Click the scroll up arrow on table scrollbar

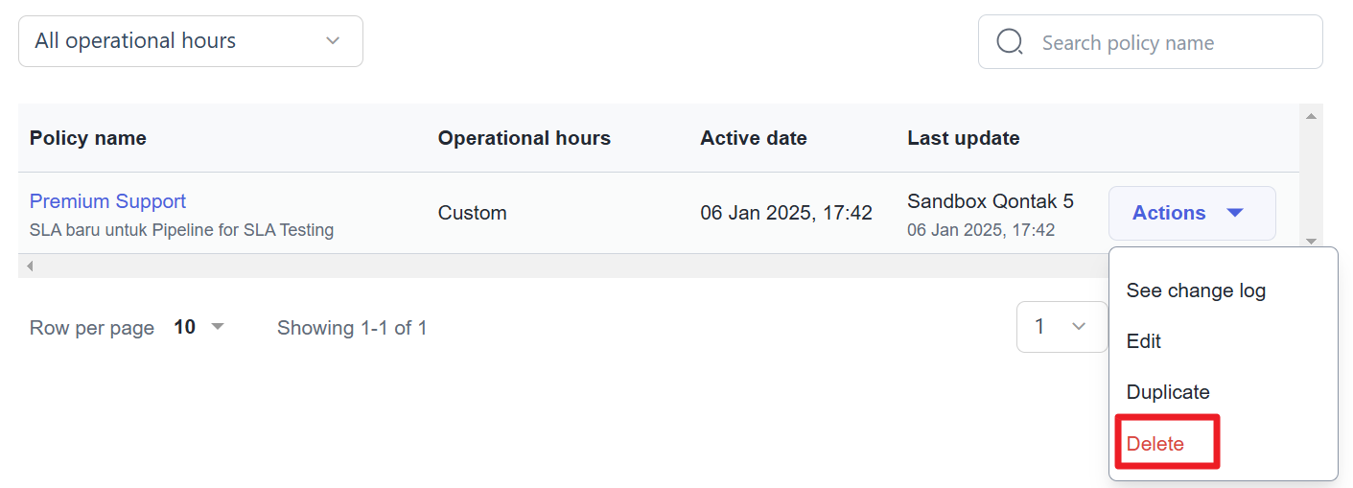(x=1311, y=116)
